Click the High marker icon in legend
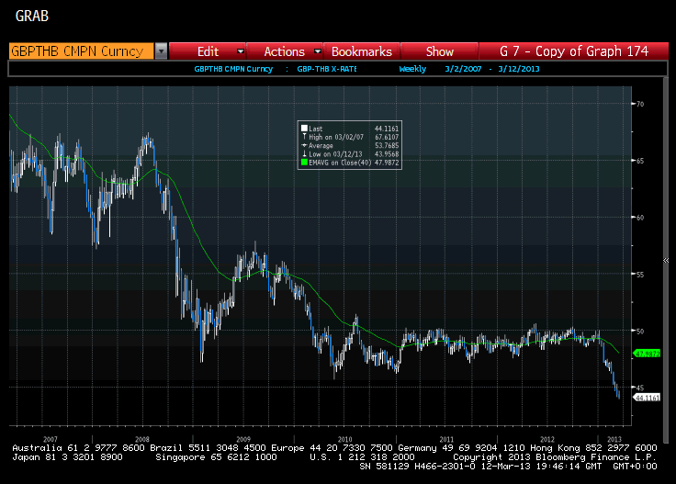Viewport: 676px width, 484px height. pos(304,137)
